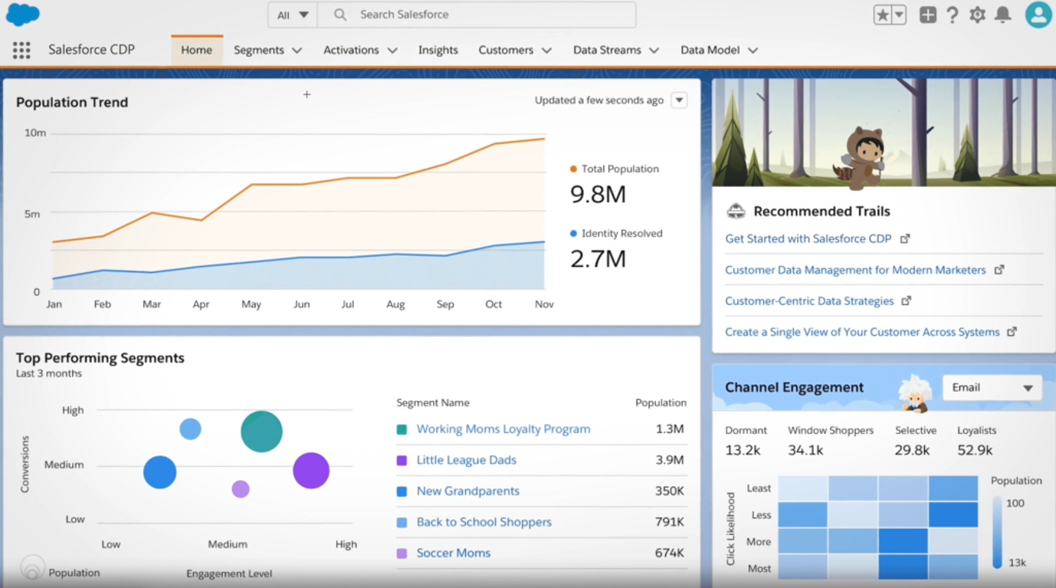Open the Activations tab

(351, 50)
